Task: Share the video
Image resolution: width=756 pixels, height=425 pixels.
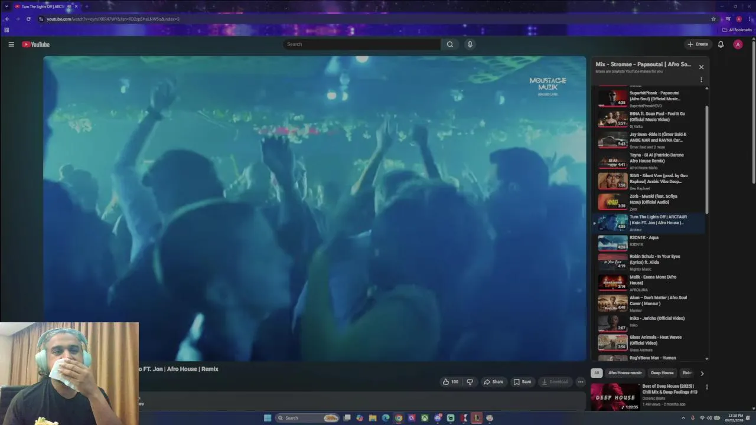Action: [x=493, y=382]
